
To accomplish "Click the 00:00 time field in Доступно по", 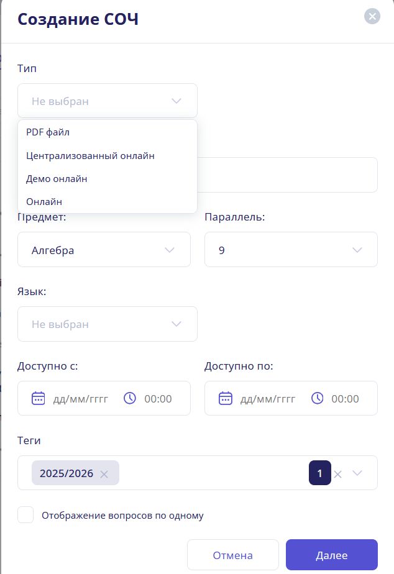I will pyautogui.click(x=345, y=398).
